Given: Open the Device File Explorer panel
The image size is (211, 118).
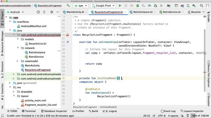Looking at the screenshot, I should [208, 74].
